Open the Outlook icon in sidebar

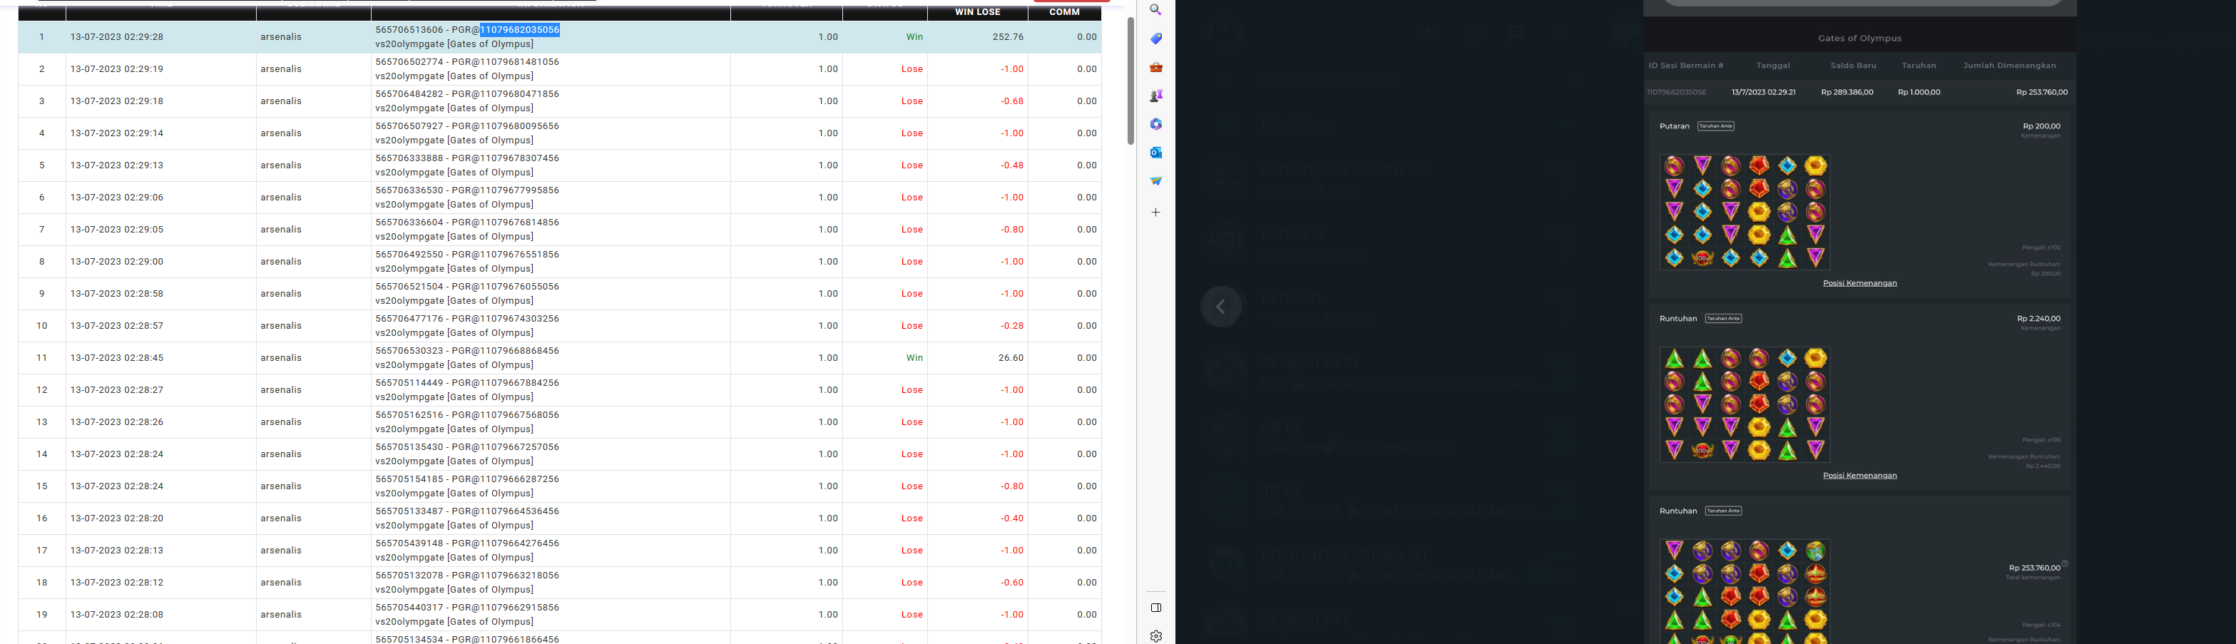pyautogui.click(x=1155, y=153)
